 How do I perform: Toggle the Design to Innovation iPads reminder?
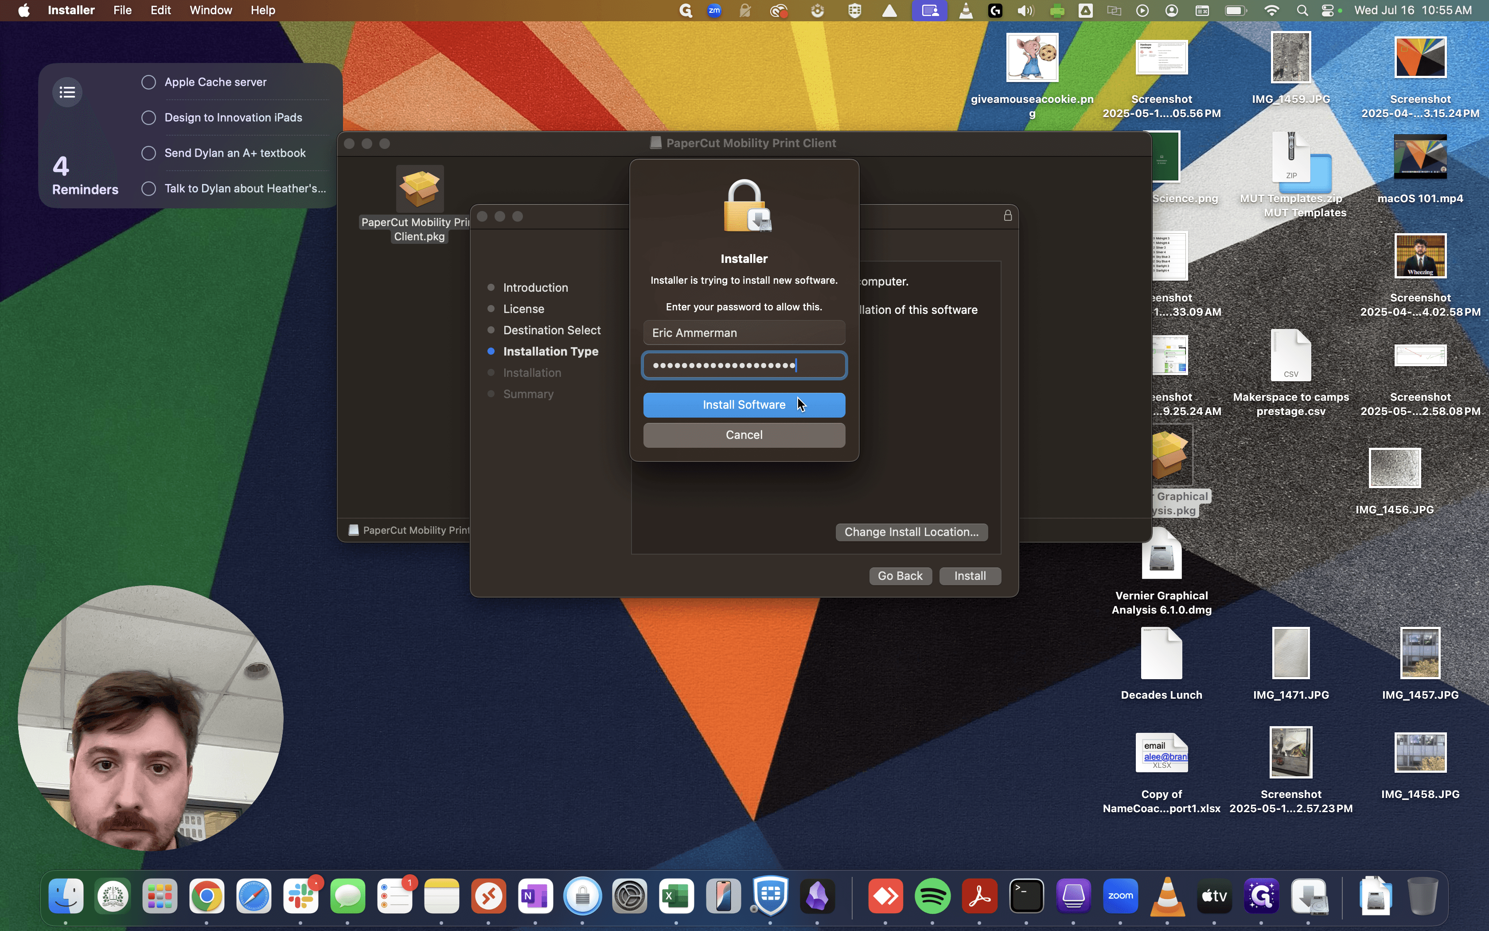point(148,117)
